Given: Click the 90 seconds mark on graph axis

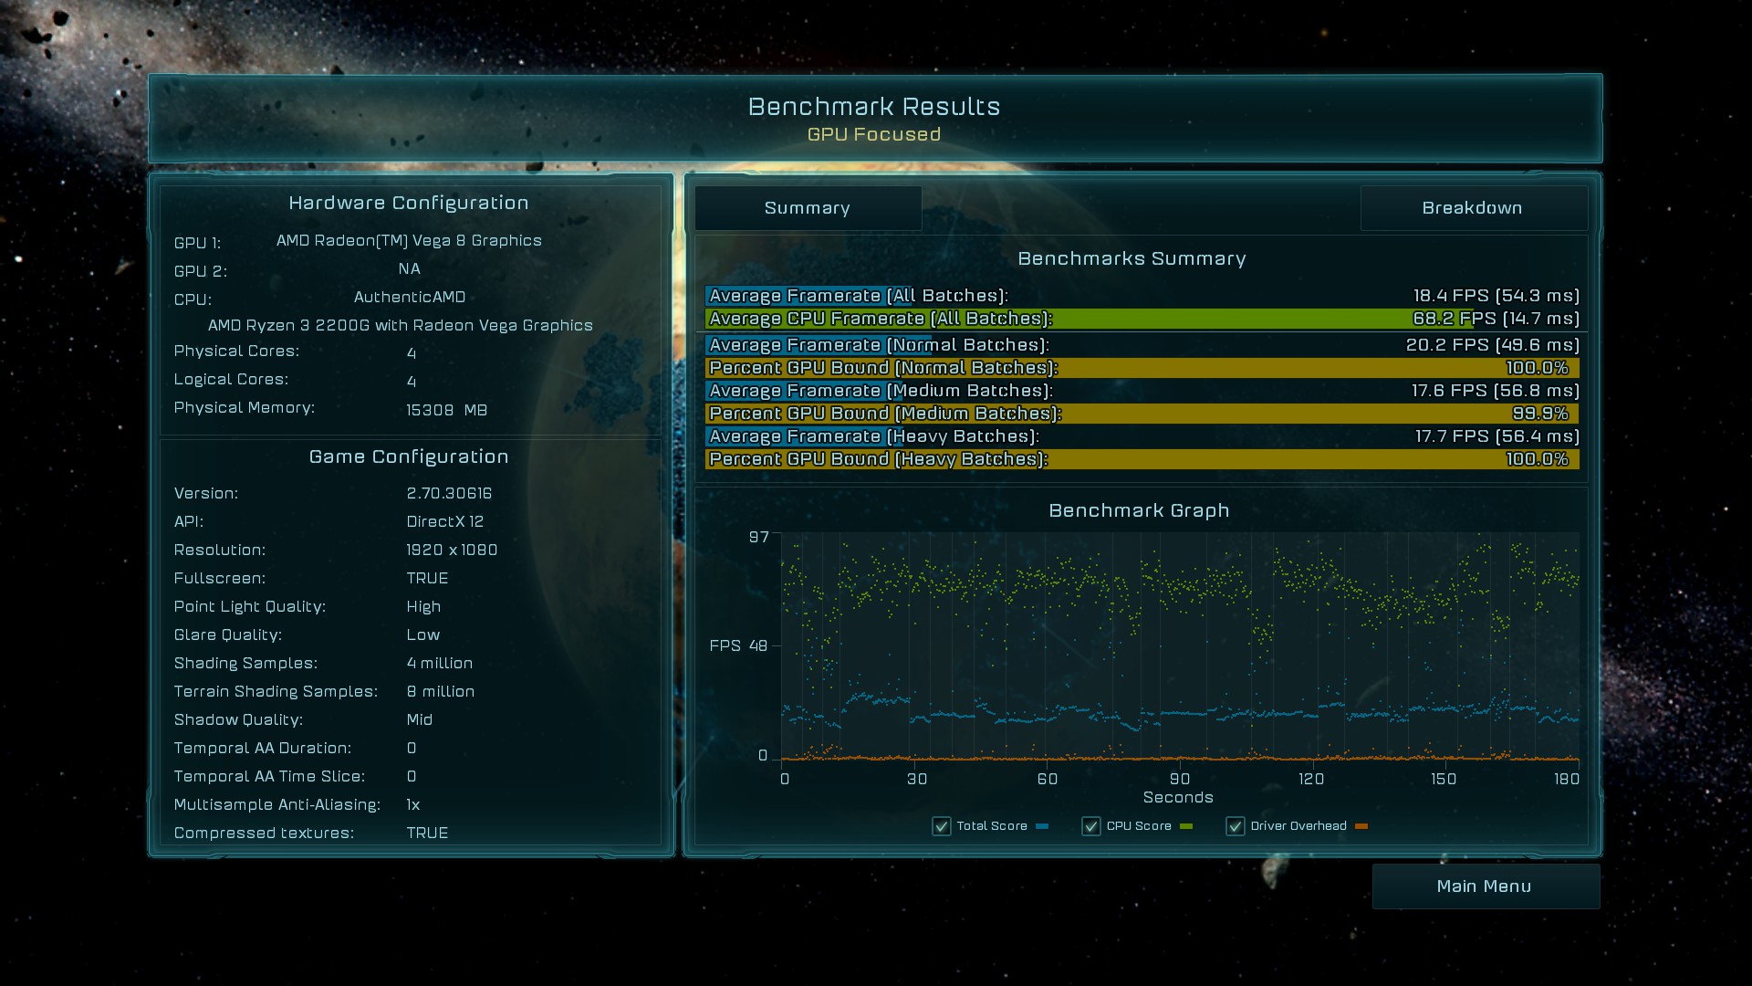Looking at the screenshot, I should (1179, 779).
